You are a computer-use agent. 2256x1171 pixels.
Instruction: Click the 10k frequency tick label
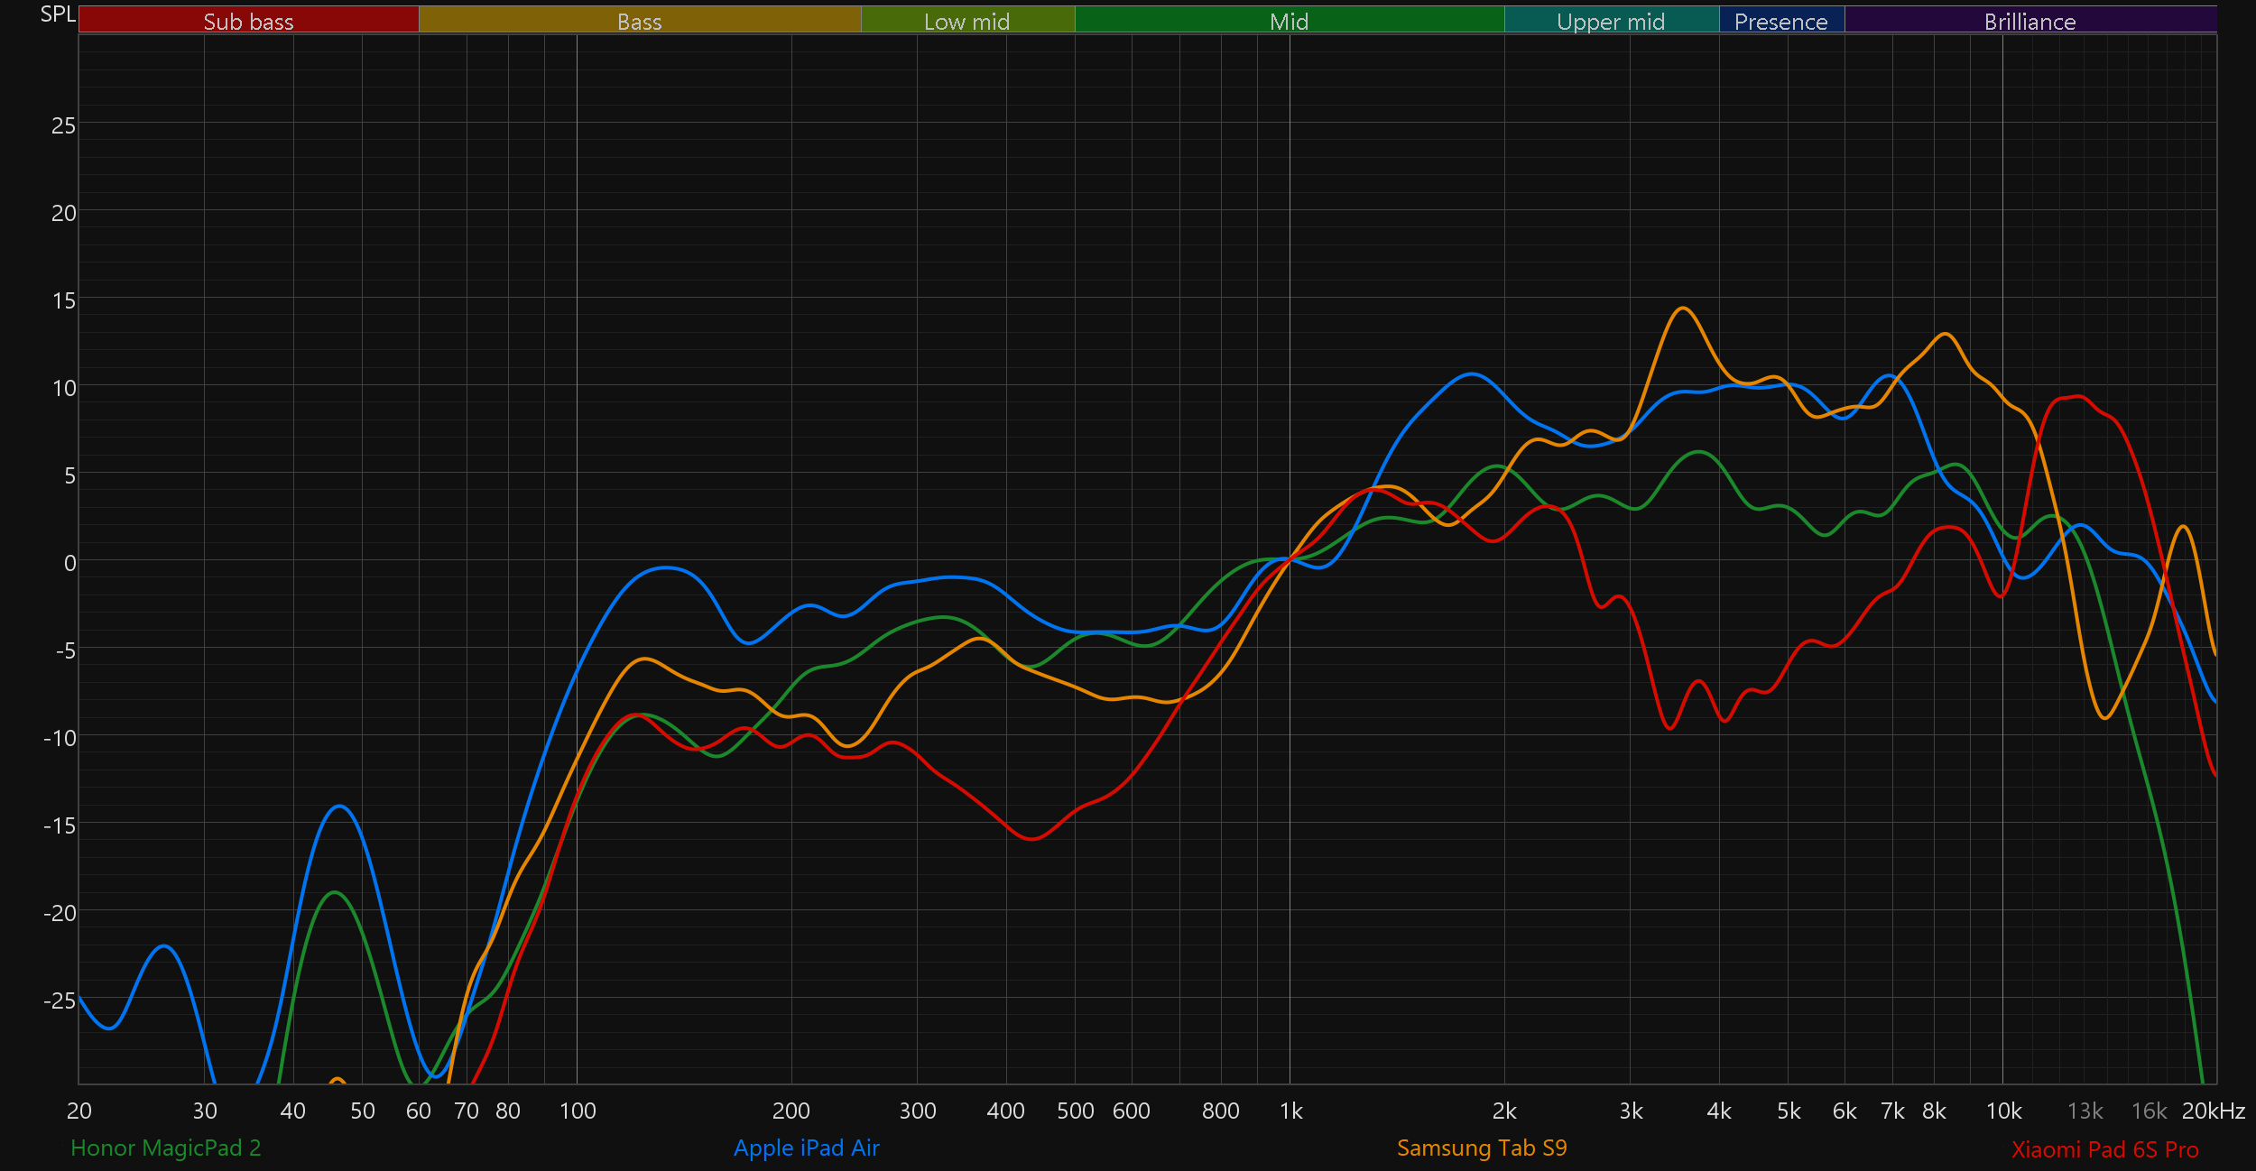(2003, 1111)
